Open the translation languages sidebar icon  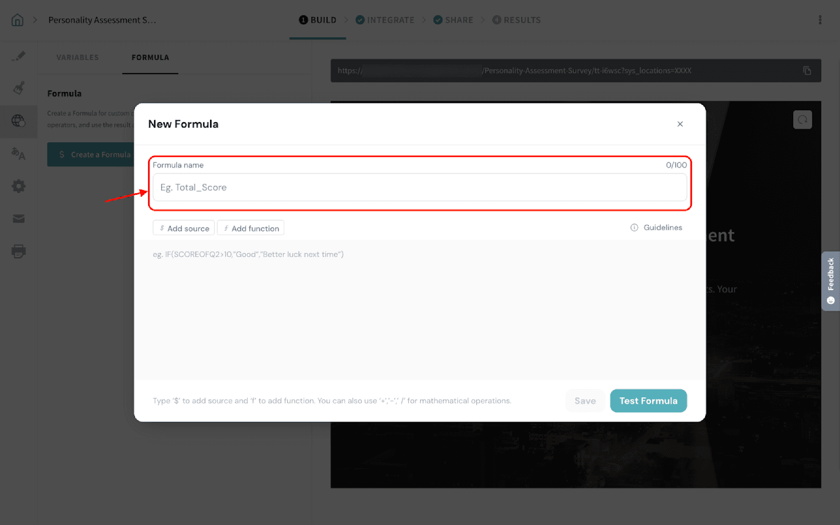coord(18,153)
